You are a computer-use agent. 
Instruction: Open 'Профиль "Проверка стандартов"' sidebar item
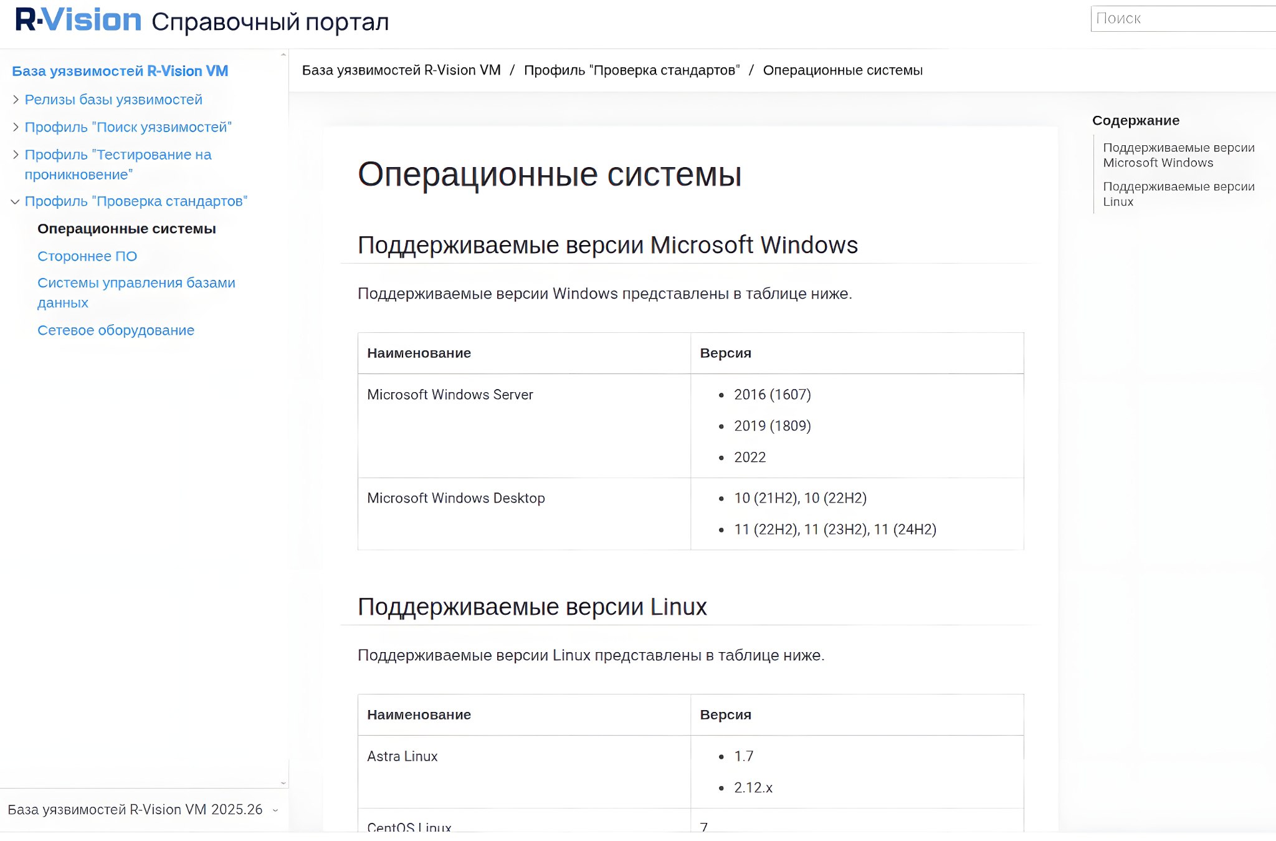tap(136, 201)
